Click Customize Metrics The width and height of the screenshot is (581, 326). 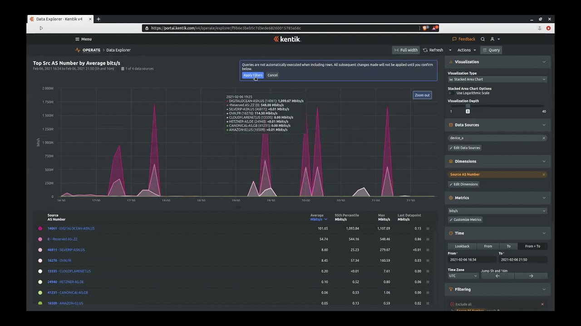pyautogui.click(x=465, y=220)
